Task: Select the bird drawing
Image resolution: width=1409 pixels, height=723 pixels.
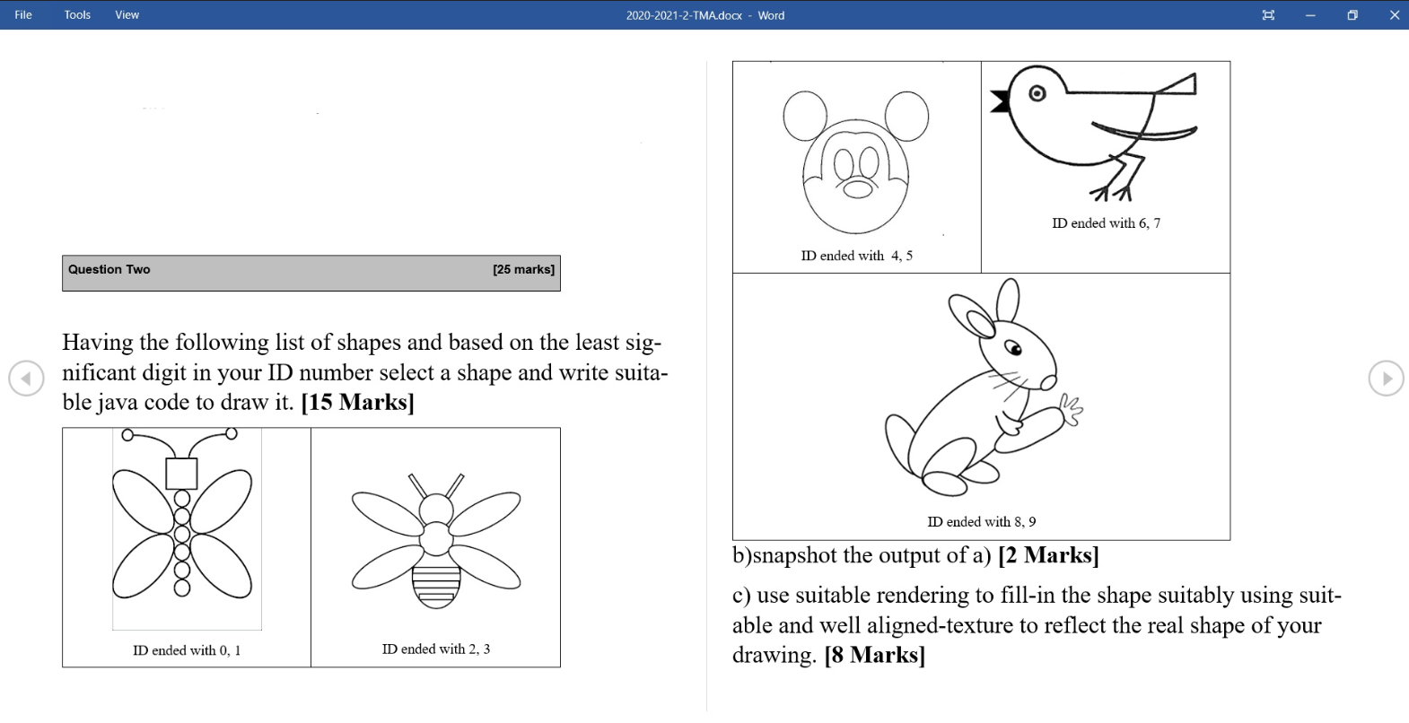Action: tap(1093, 133)
